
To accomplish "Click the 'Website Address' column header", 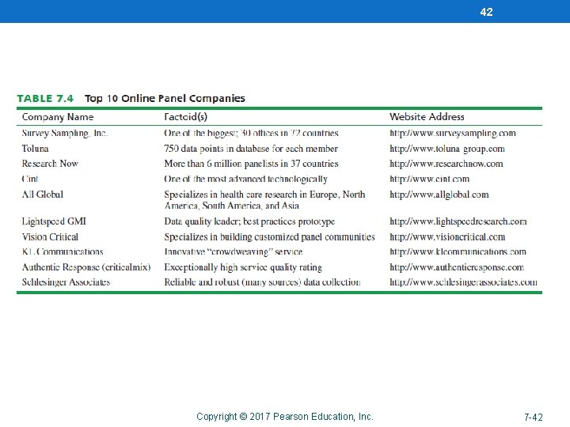I will [x=427, y=117].
